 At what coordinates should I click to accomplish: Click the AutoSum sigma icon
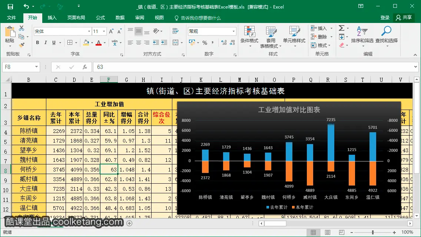[x=341, y=28]
